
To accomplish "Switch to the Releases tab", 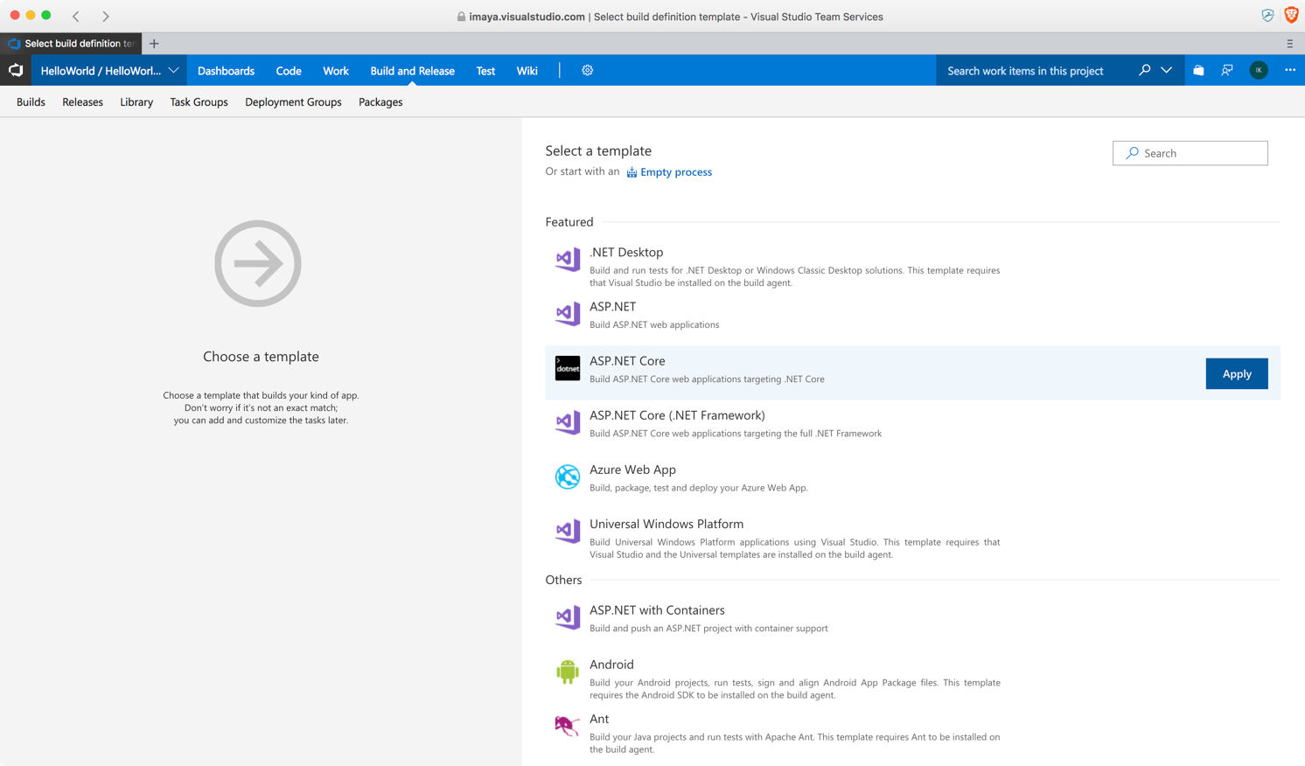I will tap(82, 102).
